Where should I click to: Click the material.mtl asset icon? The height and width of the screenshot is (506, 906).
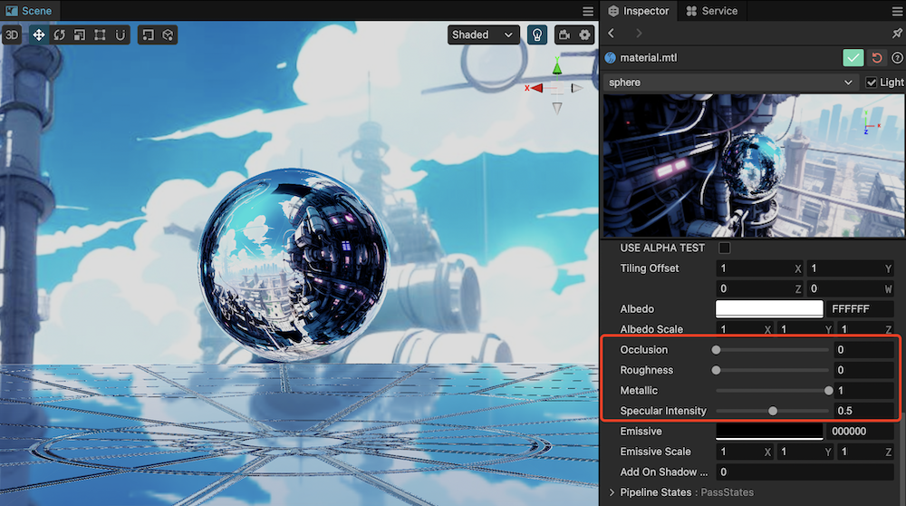(610, 58)
